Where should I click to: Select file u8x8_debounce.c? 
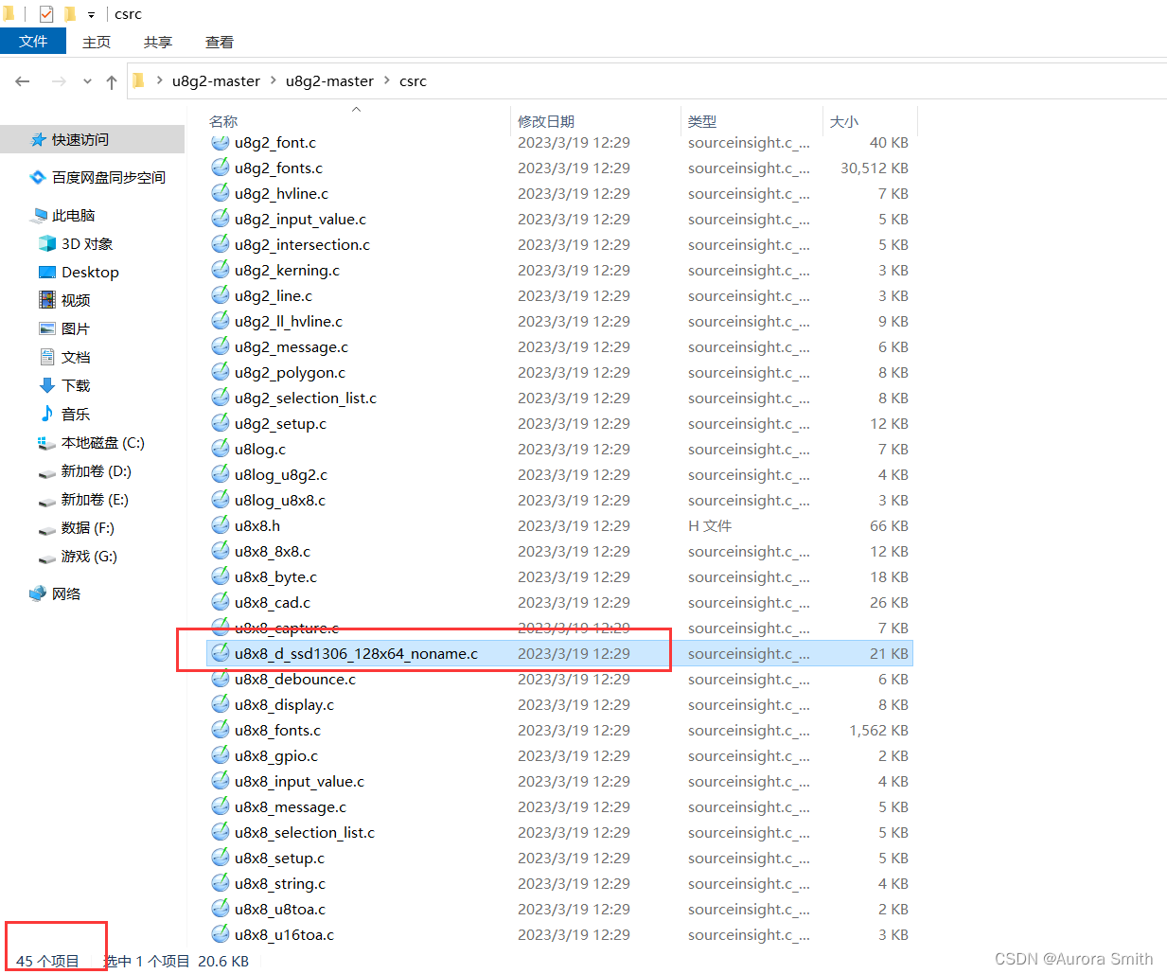[559, 679]
